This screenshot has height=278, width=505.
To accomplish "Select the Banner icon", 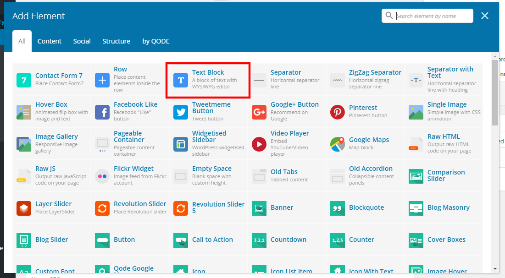I will (x=259, y=208).
